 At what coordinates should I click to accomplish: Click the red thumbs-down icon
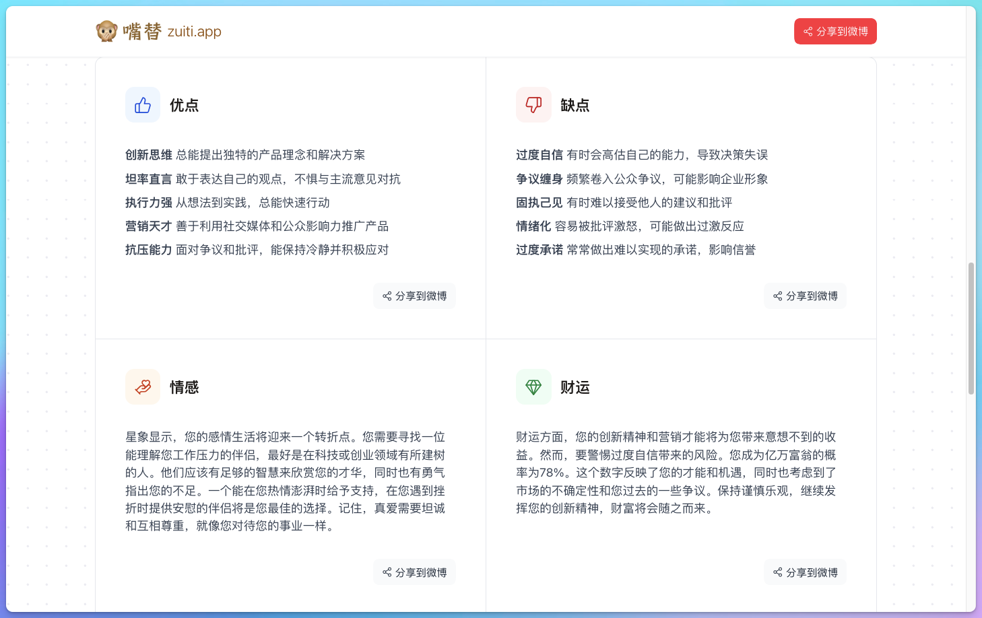(x=533, y=105)
